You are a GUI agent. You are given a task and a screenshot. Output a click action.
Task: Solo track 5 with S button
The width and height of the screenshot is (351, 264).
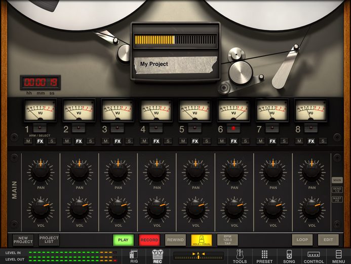207,141
